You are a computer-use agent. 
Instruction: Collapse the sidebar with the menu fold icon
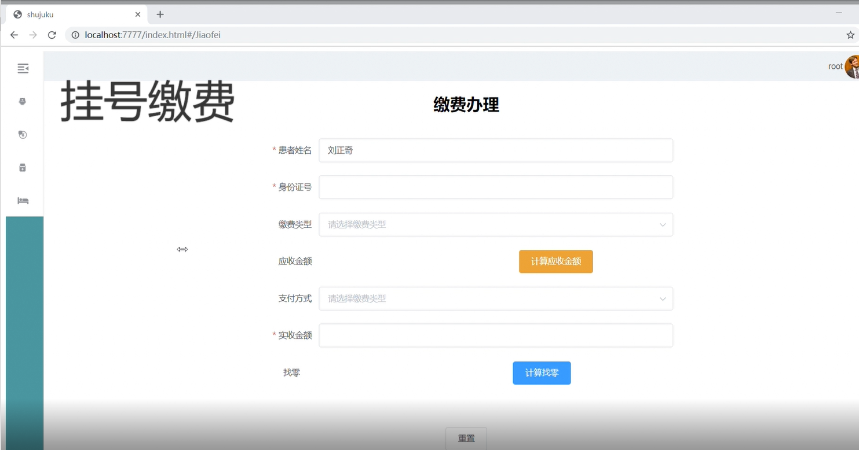[x=23, y=69]
